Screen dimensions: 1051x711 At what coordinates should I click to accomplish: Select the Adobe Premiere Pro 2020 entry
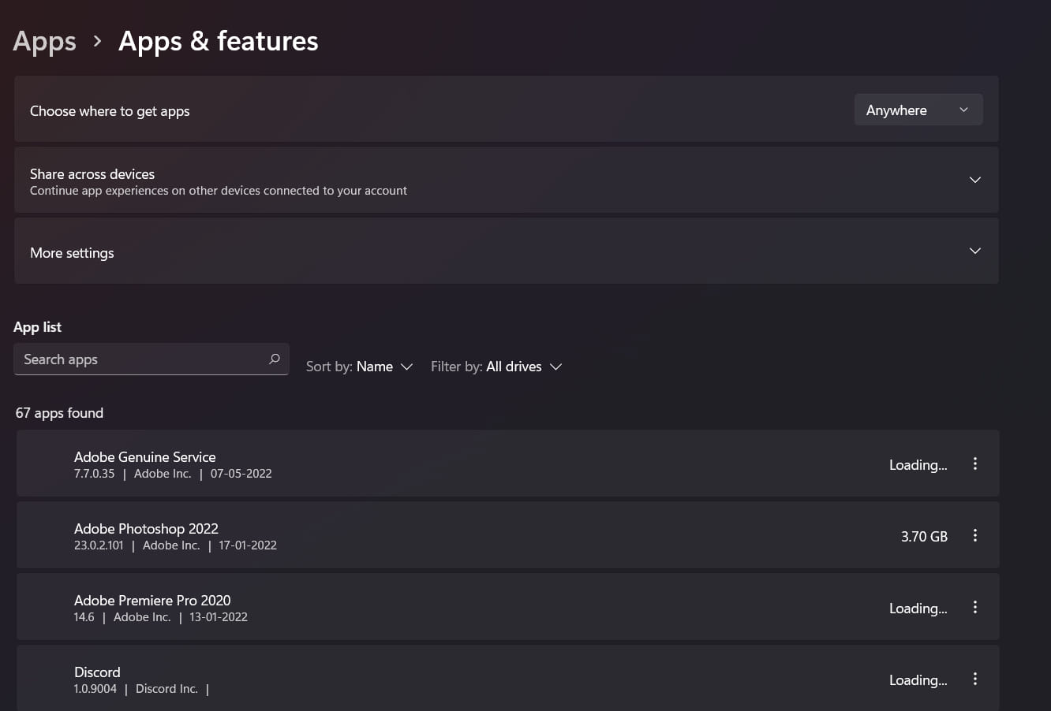508,607
